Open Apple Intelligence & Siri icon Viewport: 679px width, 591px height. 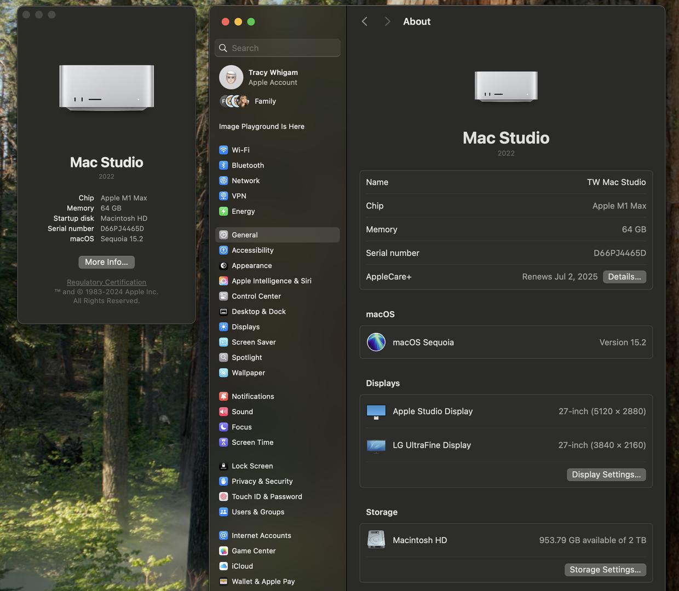point(223,281)
